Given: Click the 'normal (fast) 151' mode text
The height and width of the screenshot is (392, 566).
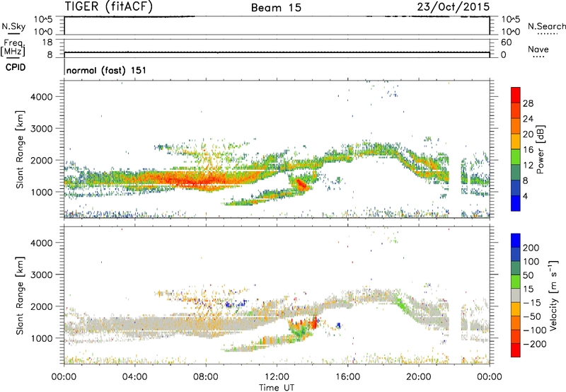Looking at the screenshot, I should (x=107, y=70).
